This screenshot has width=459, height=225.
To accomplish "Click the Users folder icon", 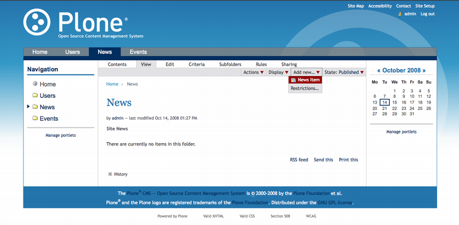I will click(x=35, y=95).
